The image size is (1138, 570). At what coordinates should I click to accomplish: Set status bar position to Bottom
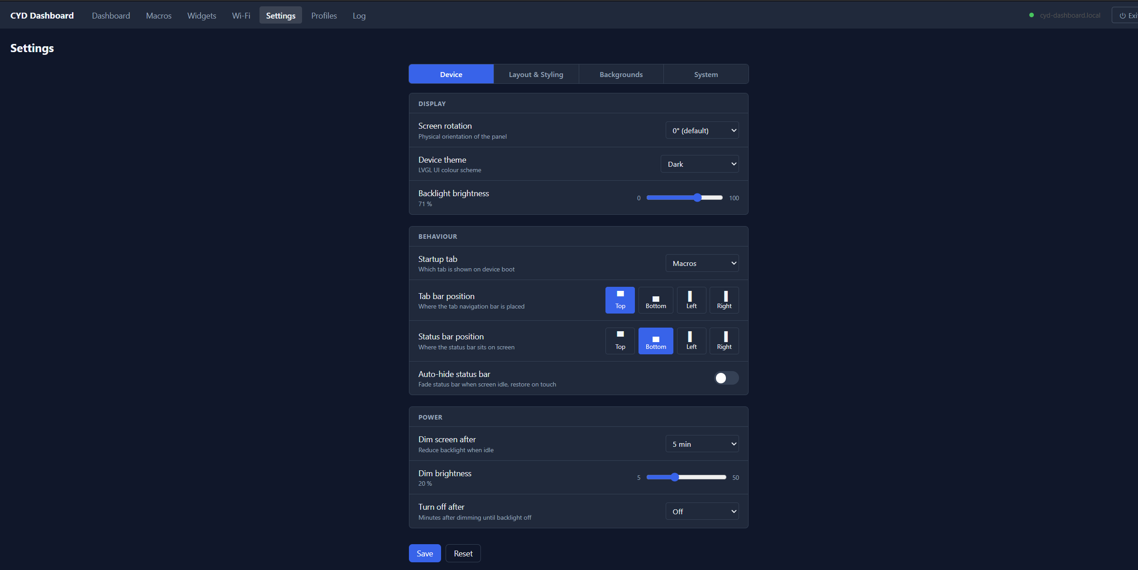656,341
